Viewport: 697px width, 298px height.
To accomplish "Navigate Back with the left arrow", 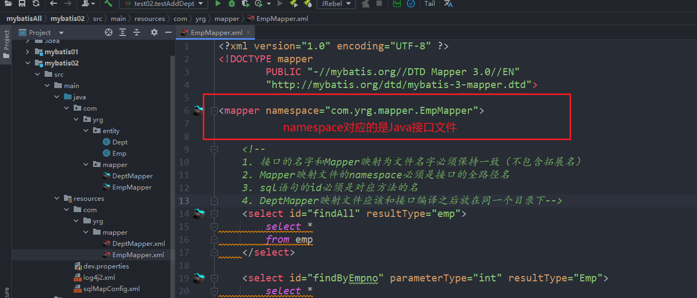I will click(x=53, y=4).
